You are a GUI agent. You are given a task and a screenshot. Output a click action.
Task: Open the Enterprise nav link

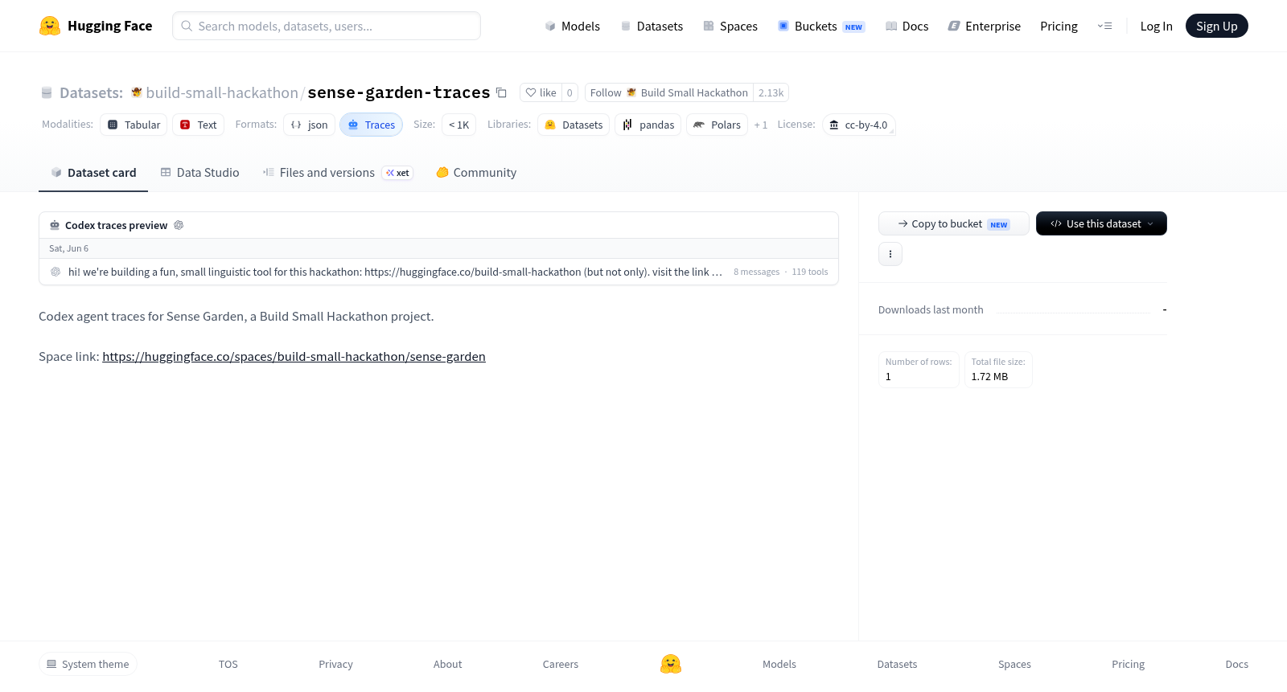pos(984,26)
